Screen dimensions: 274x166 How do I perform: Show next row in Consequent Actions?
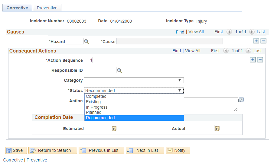248,51
